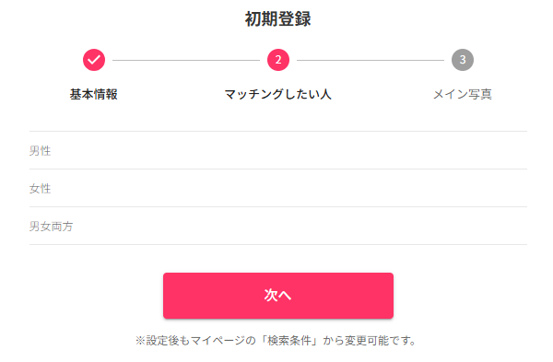
Task: Click the 初期登録 page heading
Action: 278,18
